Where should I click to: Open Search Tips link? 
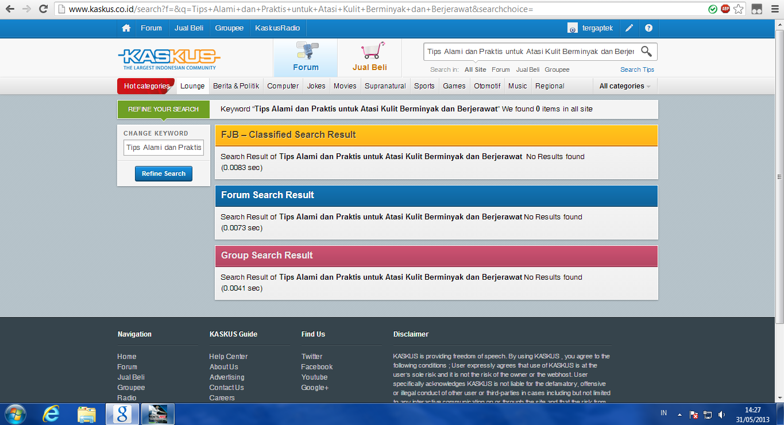pos(637,69)
